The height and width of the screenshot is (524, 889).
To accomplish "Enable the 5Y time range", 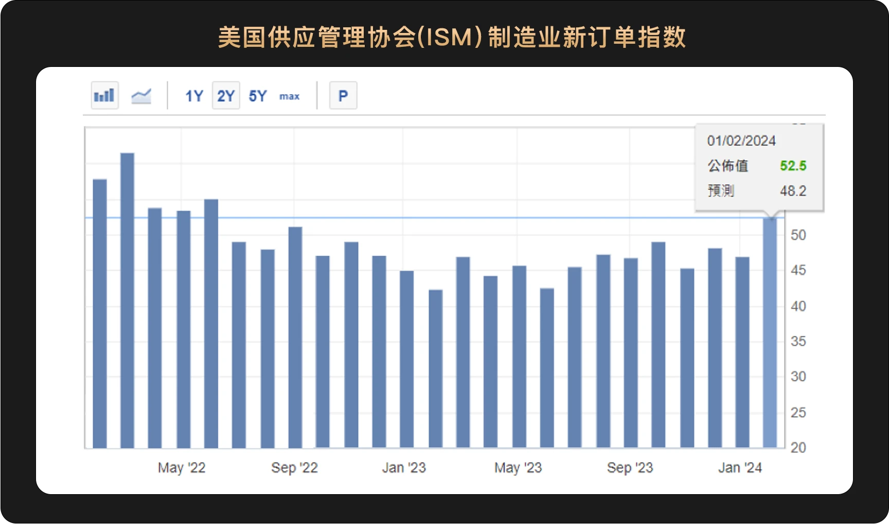I will [257, 95].
